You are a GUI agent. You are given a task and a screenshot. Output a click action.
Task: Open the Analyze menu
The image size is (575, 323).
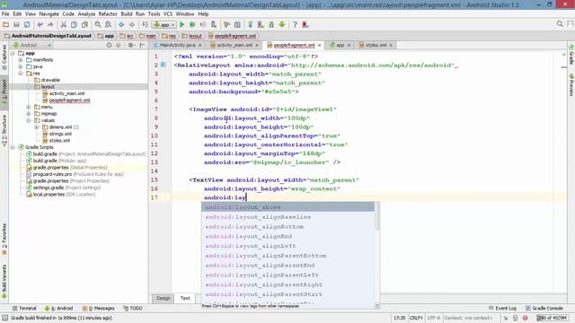click(x=86, y=14)
